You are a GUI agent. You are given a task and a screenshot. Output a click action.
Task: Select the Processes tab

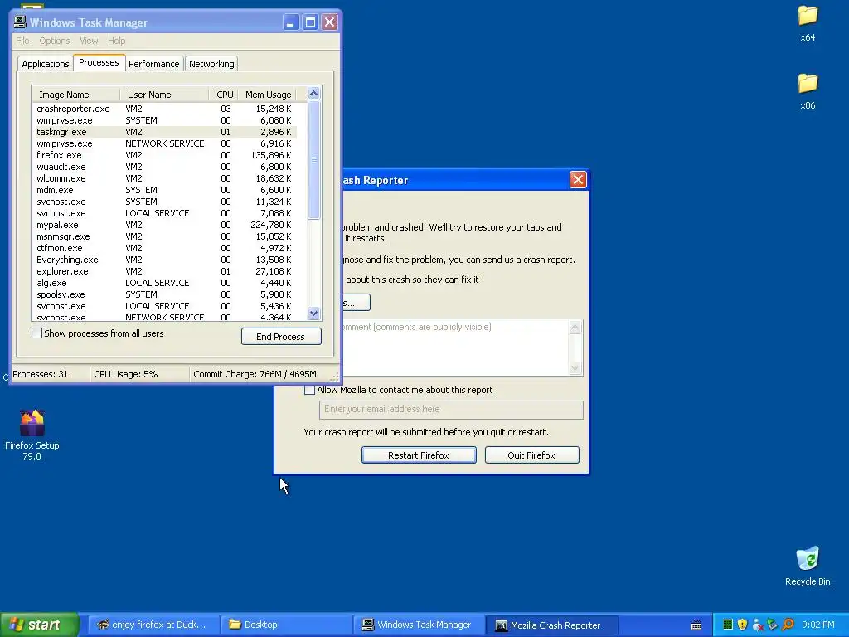[99, 63]
